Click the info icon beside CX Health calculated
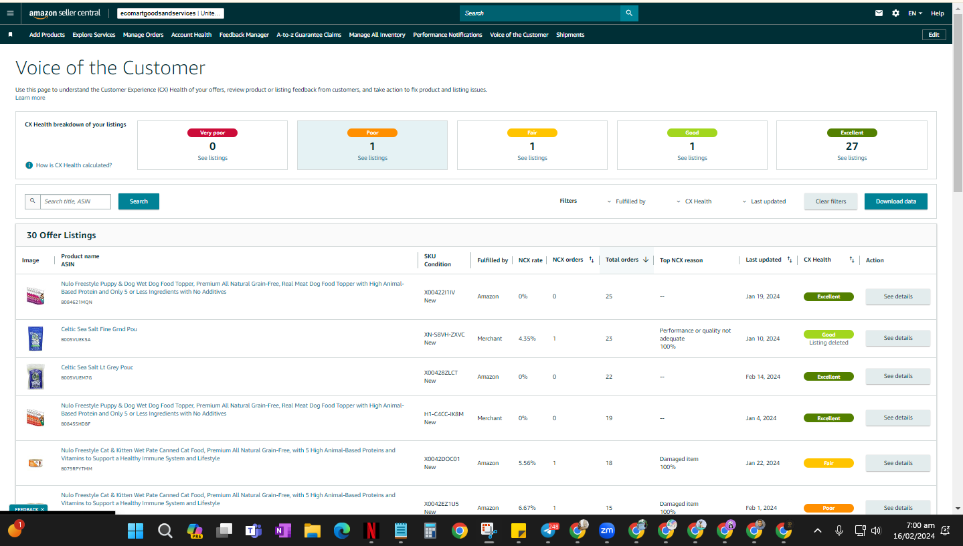Screen dimensions: 963x546 click(x=29, y=165)
